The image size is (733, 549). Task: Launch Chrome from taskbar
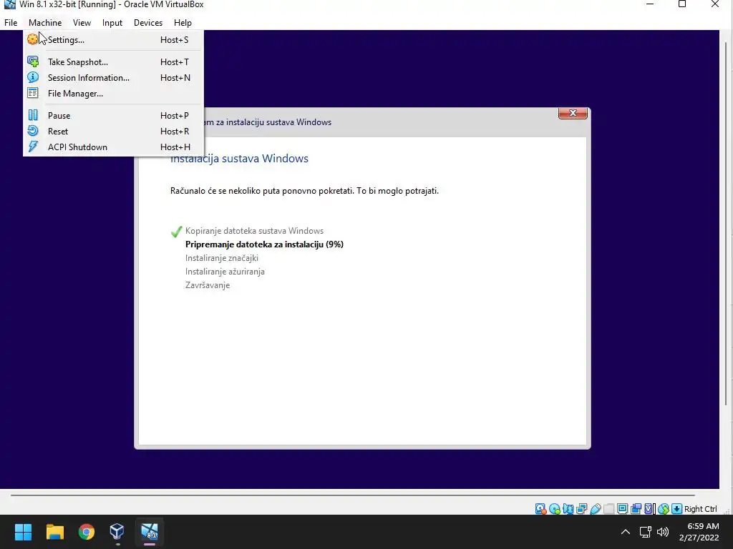[87, 531]
